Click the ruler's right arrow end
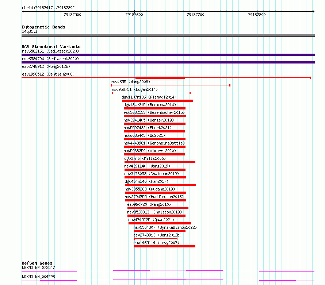This screenshot has height=285, width=325. point(314,11)
